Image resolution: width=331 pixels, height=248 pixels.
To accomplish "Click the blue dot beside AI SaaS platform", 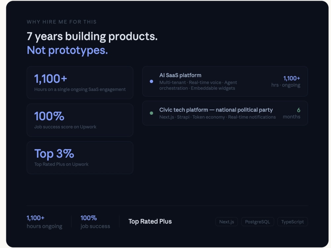I will click(x=151, y=81).
